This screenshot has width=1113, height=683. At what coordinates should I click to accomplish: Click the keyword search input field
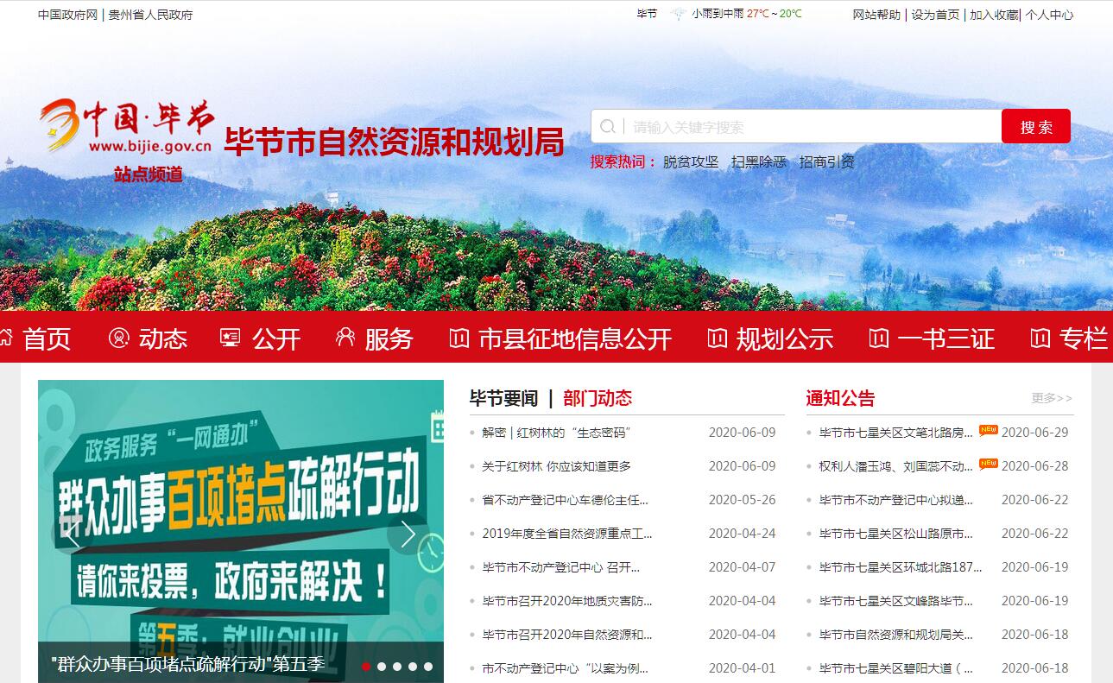pyautogui.click(x=812, y=127)
